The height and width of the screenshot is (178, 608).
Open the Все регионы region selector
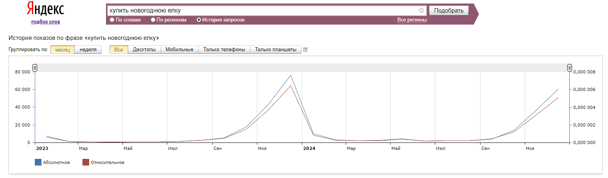(412, 20)
